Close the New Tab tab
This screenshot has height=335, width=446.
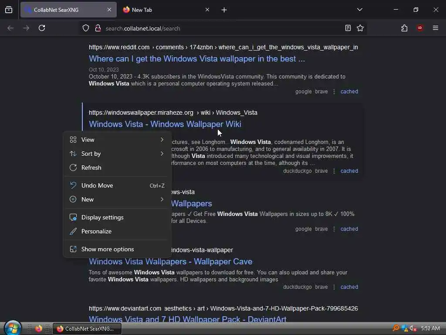(207, 10)
